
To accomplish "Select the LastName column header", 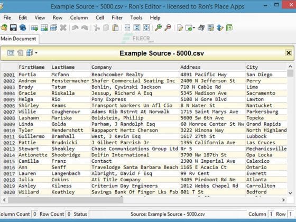I will pyautogui.click(x=71, y=67).
